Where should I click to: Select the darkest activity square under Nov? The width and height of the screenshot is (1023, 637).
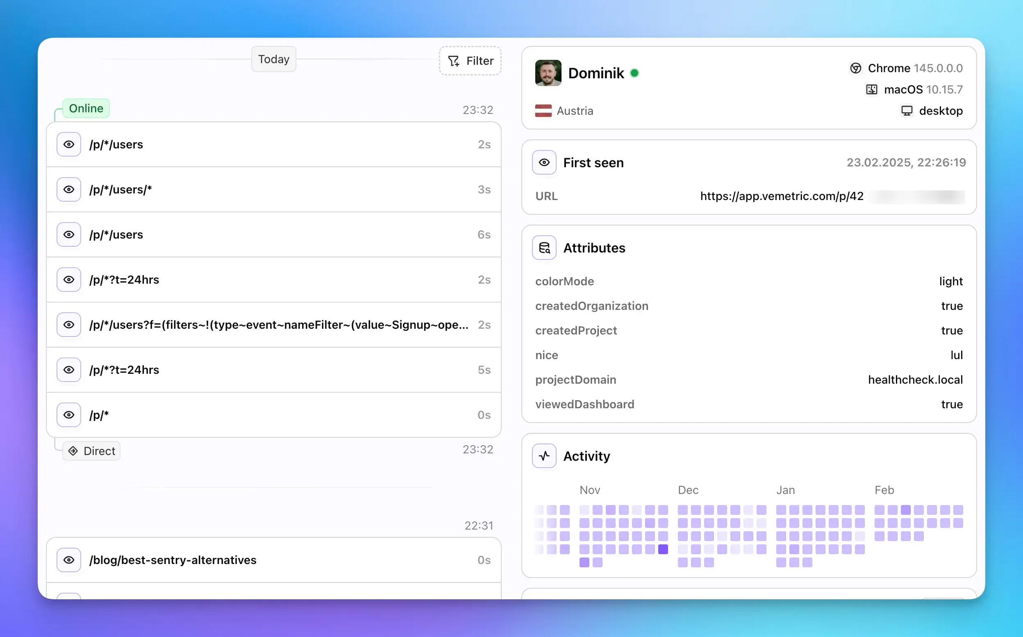[x=662, y=549]
